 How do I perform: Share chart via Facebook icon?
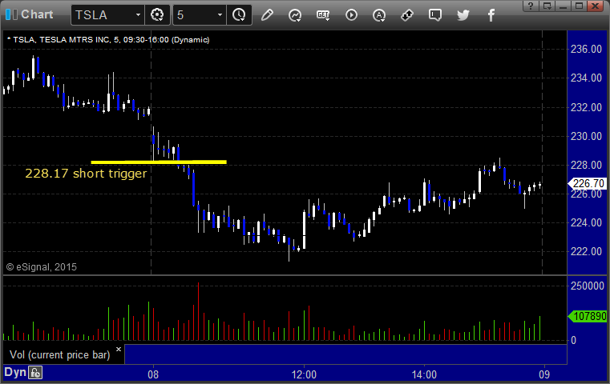click(491, 15)
